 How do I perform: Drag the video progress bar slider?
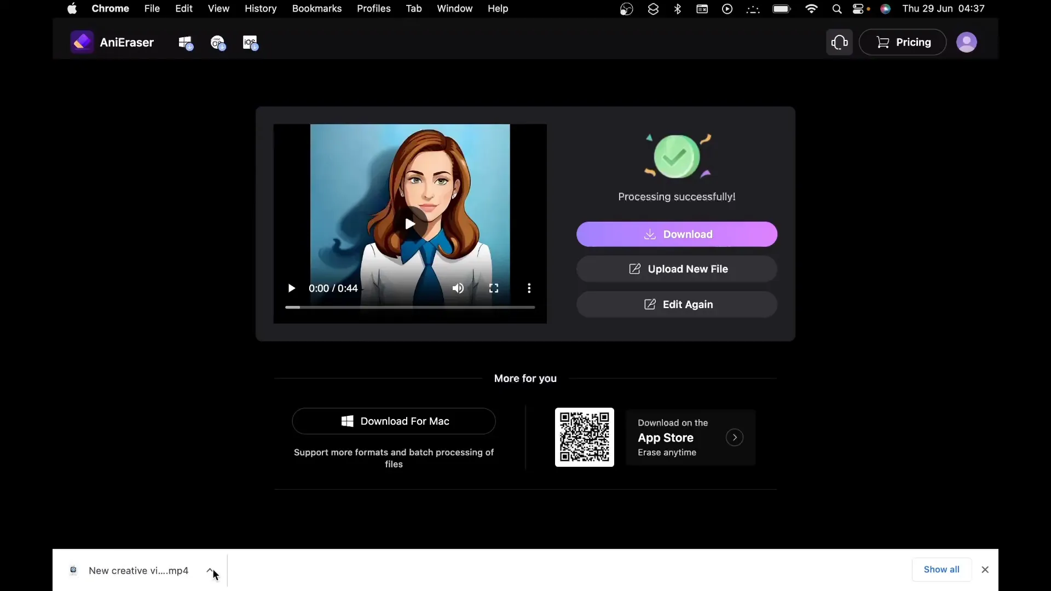[x=288, y=308]
